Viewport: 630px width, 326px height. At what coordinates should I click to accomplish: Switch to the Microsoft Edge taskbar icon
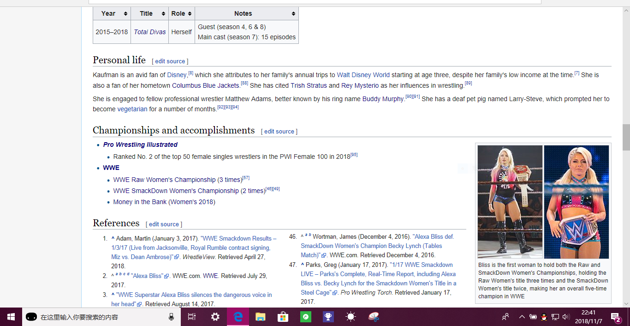[x=238, y=317]
